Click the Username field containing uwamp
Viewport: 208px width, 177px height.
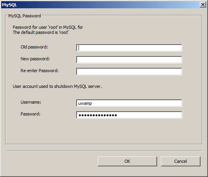pos(129,103)
